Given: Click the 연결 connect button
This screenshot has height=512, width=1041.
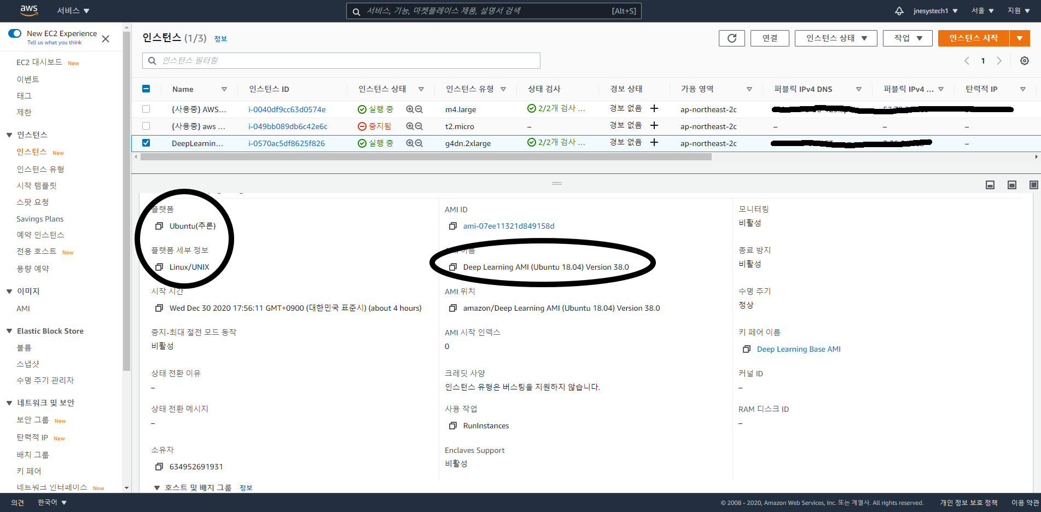Looking at the screenshot, I should pos(770,38).
